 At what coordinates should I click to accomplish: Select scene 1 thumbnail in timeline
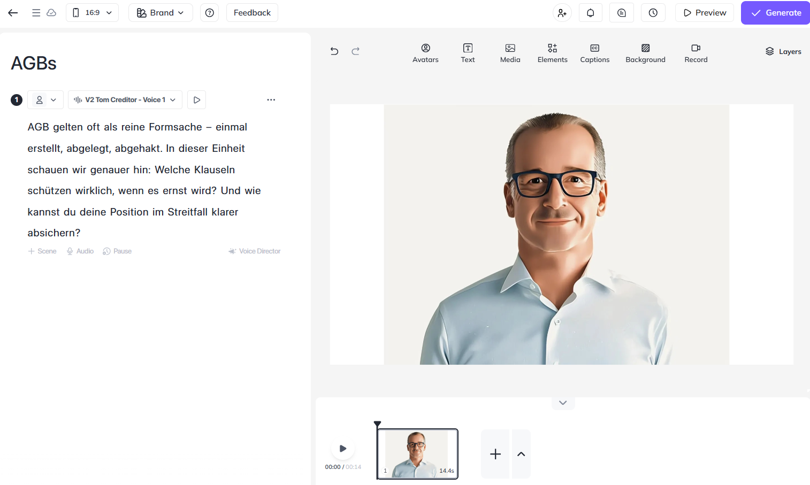coord(417,454)
